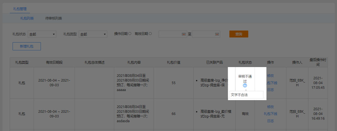Viewport: 337px width, 131px height.
Task: Click 修改 for the 审核不通过 gift package
Action: pyautogui.click(x=270, y=76)
